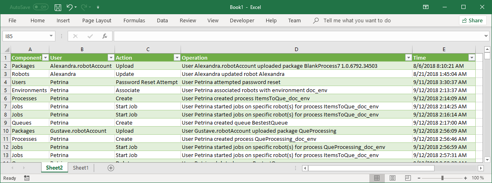Switch to Page Break Preview icon
The width and height of the screenshot is (492, 183).
pos(407,178)
